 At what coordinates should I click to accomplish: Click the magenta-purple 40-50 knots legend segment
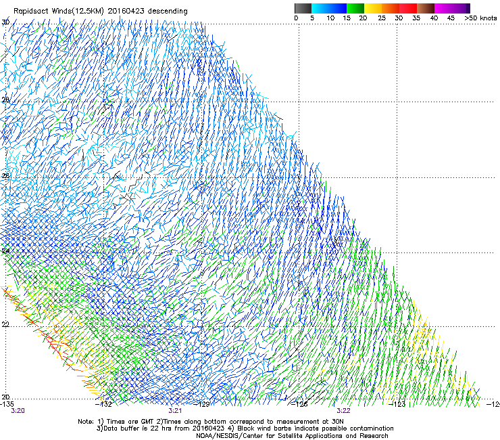[452, 8]
